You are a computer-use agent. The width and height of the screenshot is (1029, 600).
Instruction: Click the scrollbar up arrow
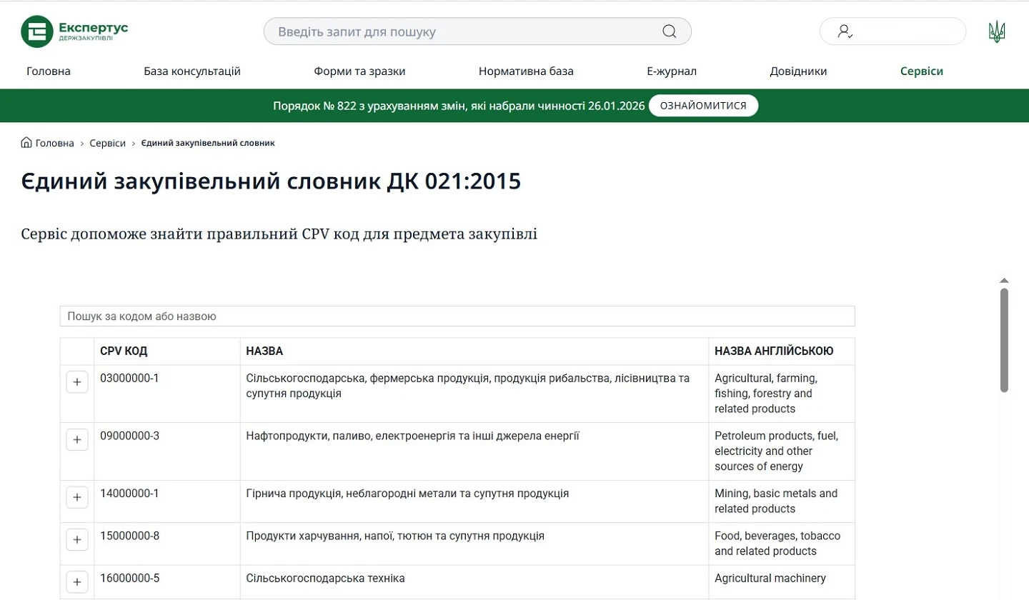tap(1004, 280)
